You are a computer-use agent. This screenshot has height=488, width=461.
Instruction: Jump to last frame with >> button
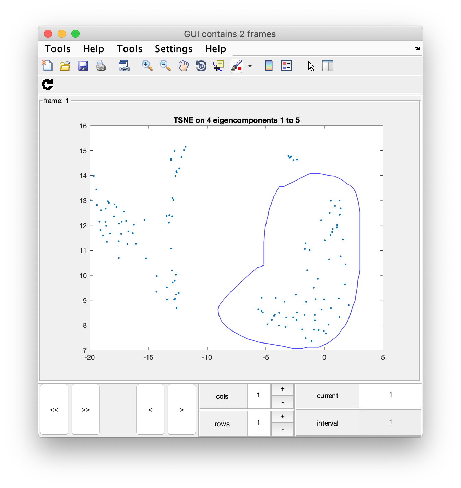(x=86, y=409)
